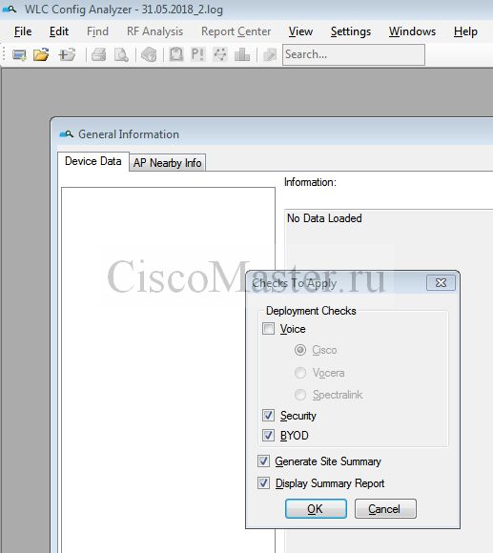
Task: Open the Edit menu
Action: point(59,31)
